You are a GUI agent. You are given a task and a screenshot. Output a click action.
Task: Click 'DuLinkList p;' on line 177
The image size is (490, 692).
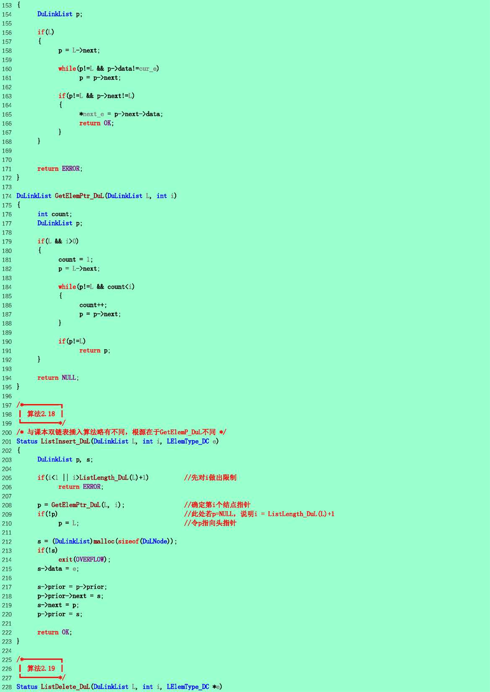[x=60, y=223]
